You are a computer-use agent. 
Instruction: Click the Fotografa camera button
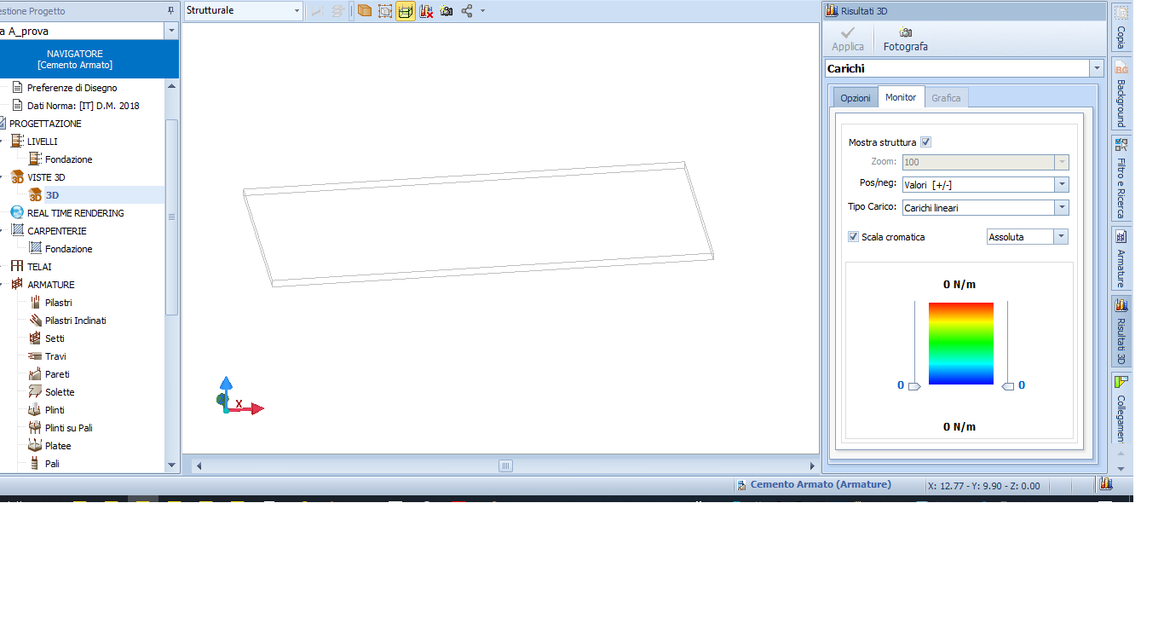tap(905, 39)
